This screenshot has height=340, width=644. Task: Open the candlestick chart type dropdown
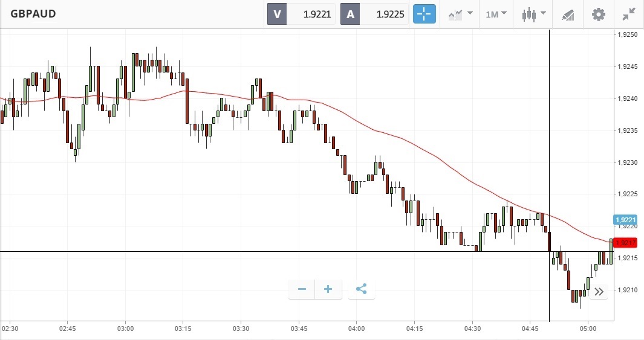tap(534, 14)
